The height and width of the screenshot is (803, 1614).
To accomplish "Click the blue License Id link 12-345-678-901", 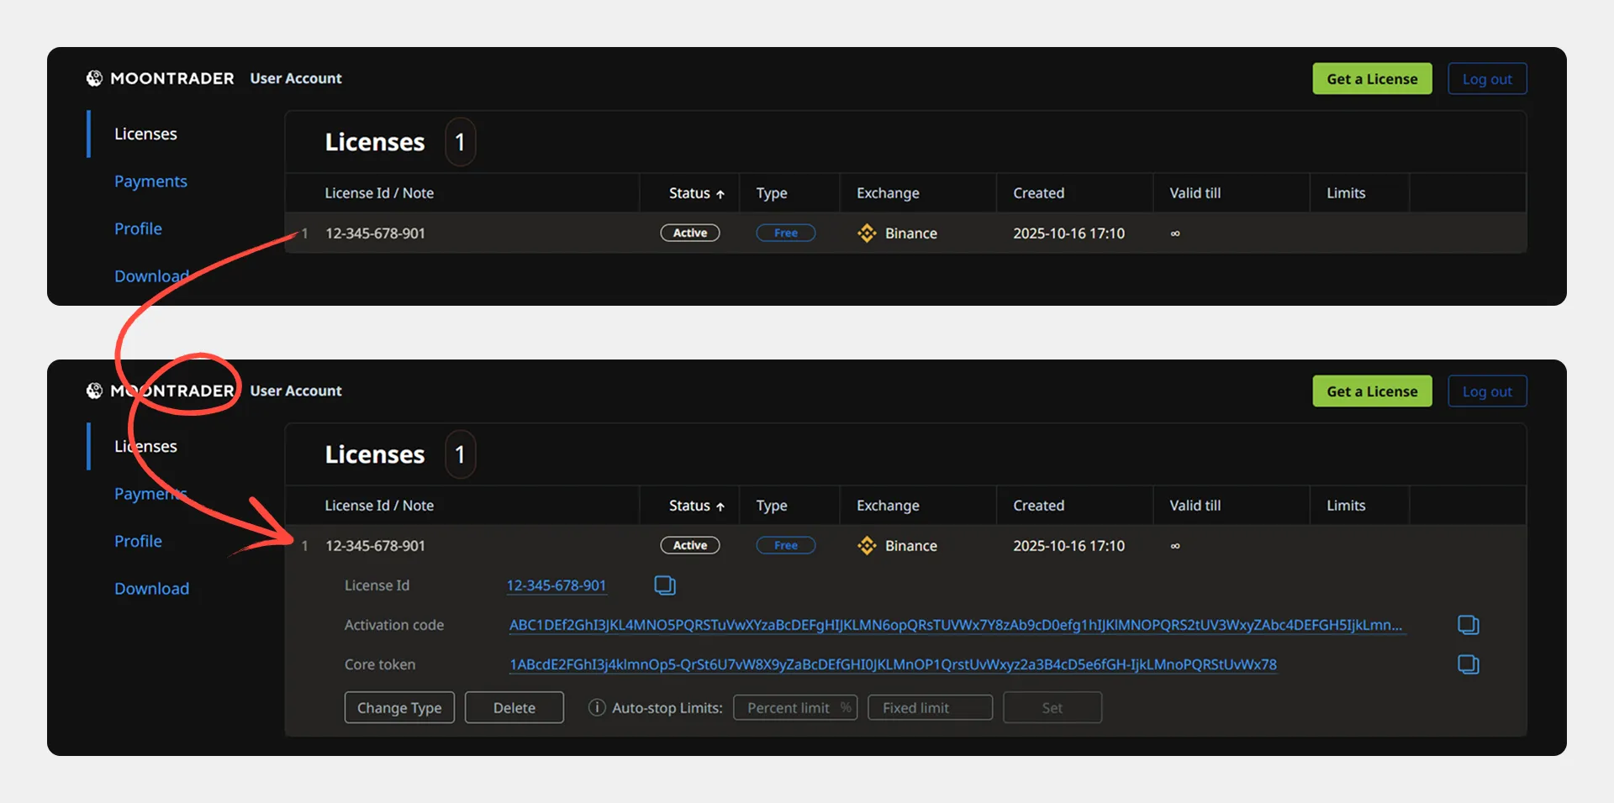I will coord(556,585).
